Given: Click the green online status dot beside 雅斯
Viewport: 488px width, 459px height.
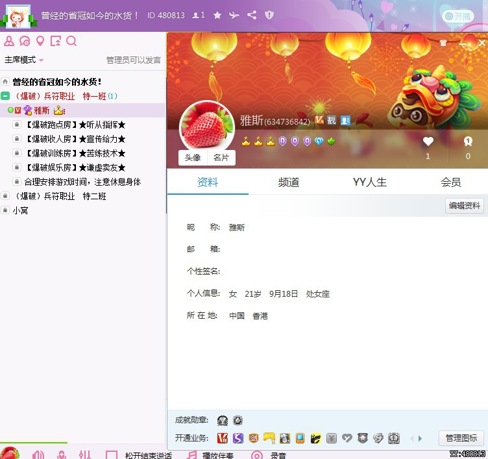Looking at the screenshot, I should click(x=10, y=110).
